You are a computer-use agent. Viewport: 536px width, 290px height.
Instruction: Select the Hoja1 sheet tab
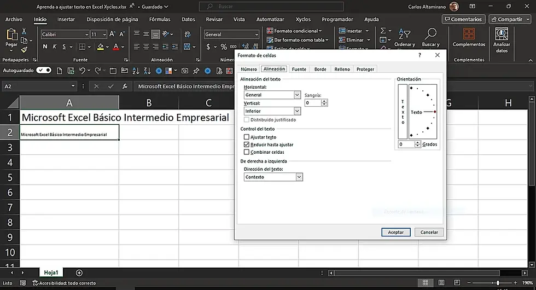coord(51,272)
